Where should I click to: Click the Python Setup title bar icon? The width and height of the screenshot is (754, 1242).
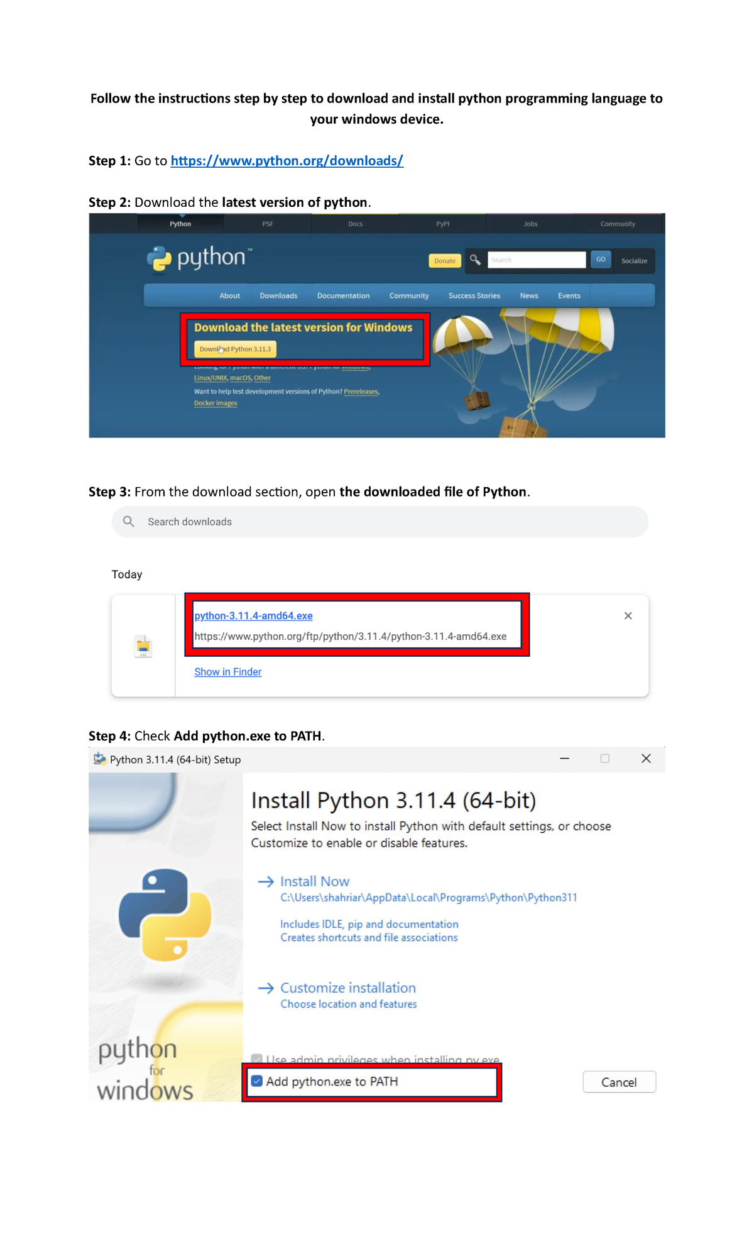click(99, 759)
